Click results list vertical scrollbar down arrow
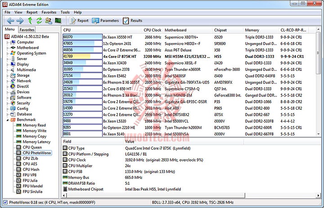Screen dimensions: 324x208 coord(319,134)
